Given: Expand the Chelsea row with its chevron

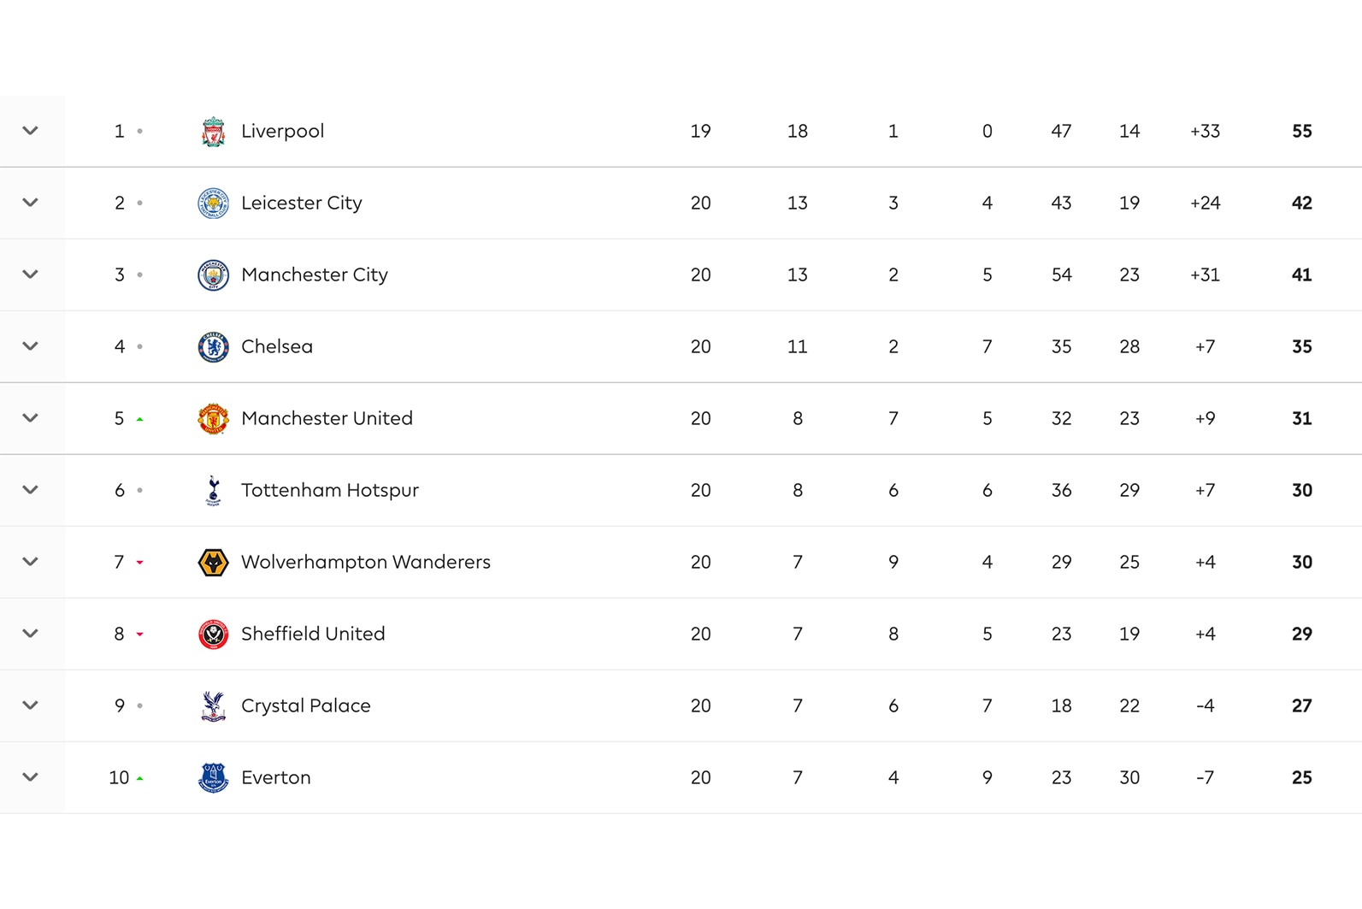Looking at the screenshot, I should tap(30, 346).
